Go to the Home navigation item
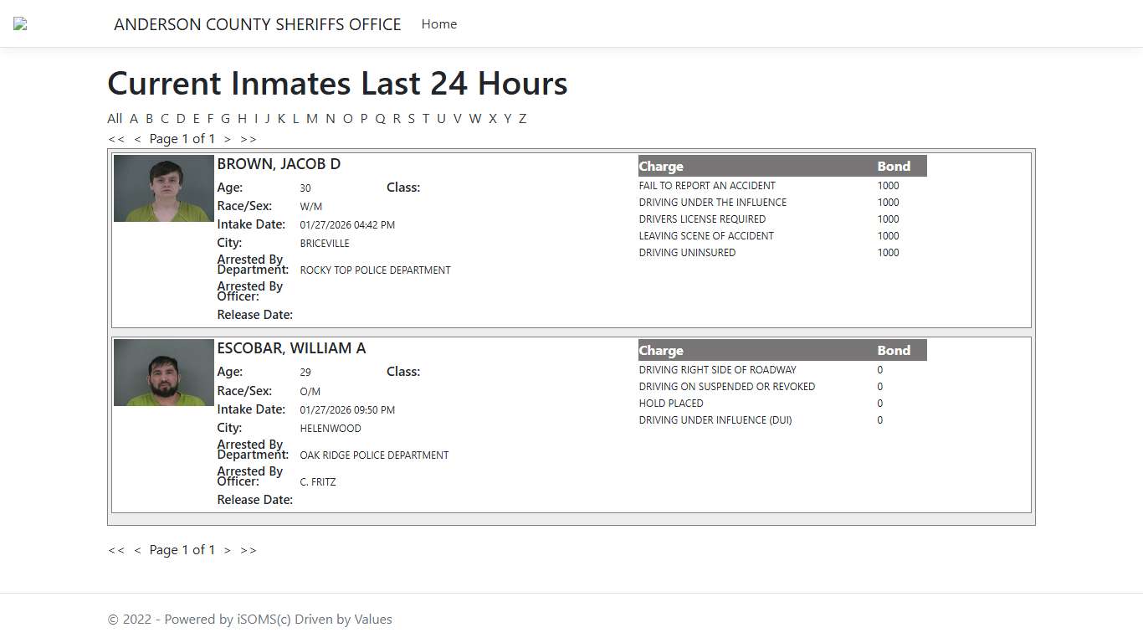 tap(438, 24)
